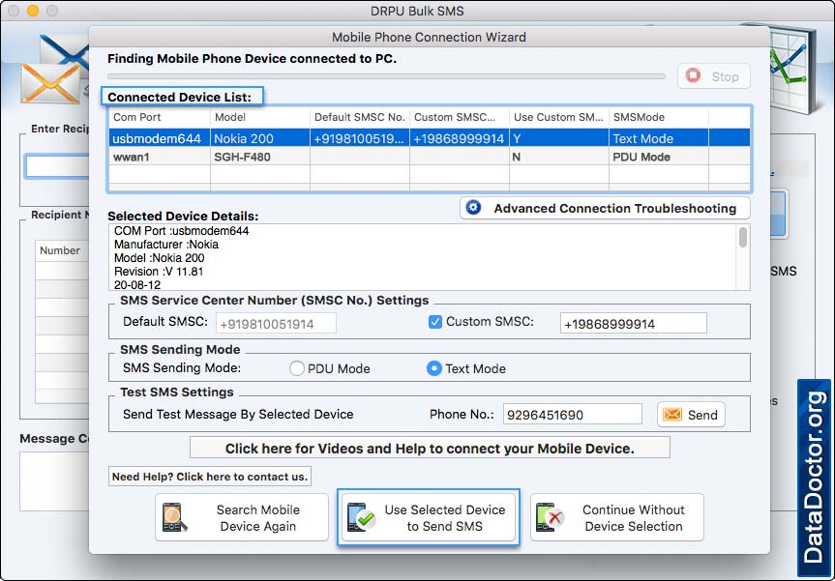
Task: Click the phone with red X icon
Action: tap(550, 517)
